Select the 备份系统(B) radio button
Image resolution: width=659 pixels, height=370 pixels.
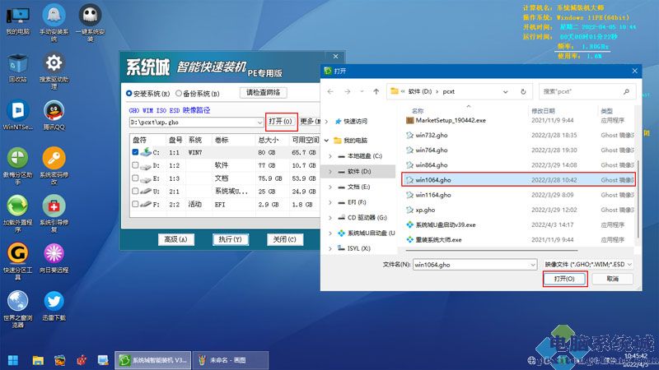pyautogui.click(x=179, y=94)
